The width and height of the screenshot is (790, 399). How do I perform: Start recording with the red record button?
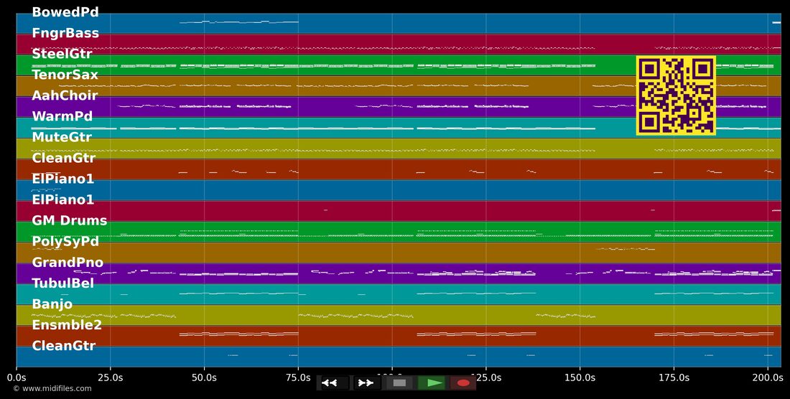(x=463, y=383)
